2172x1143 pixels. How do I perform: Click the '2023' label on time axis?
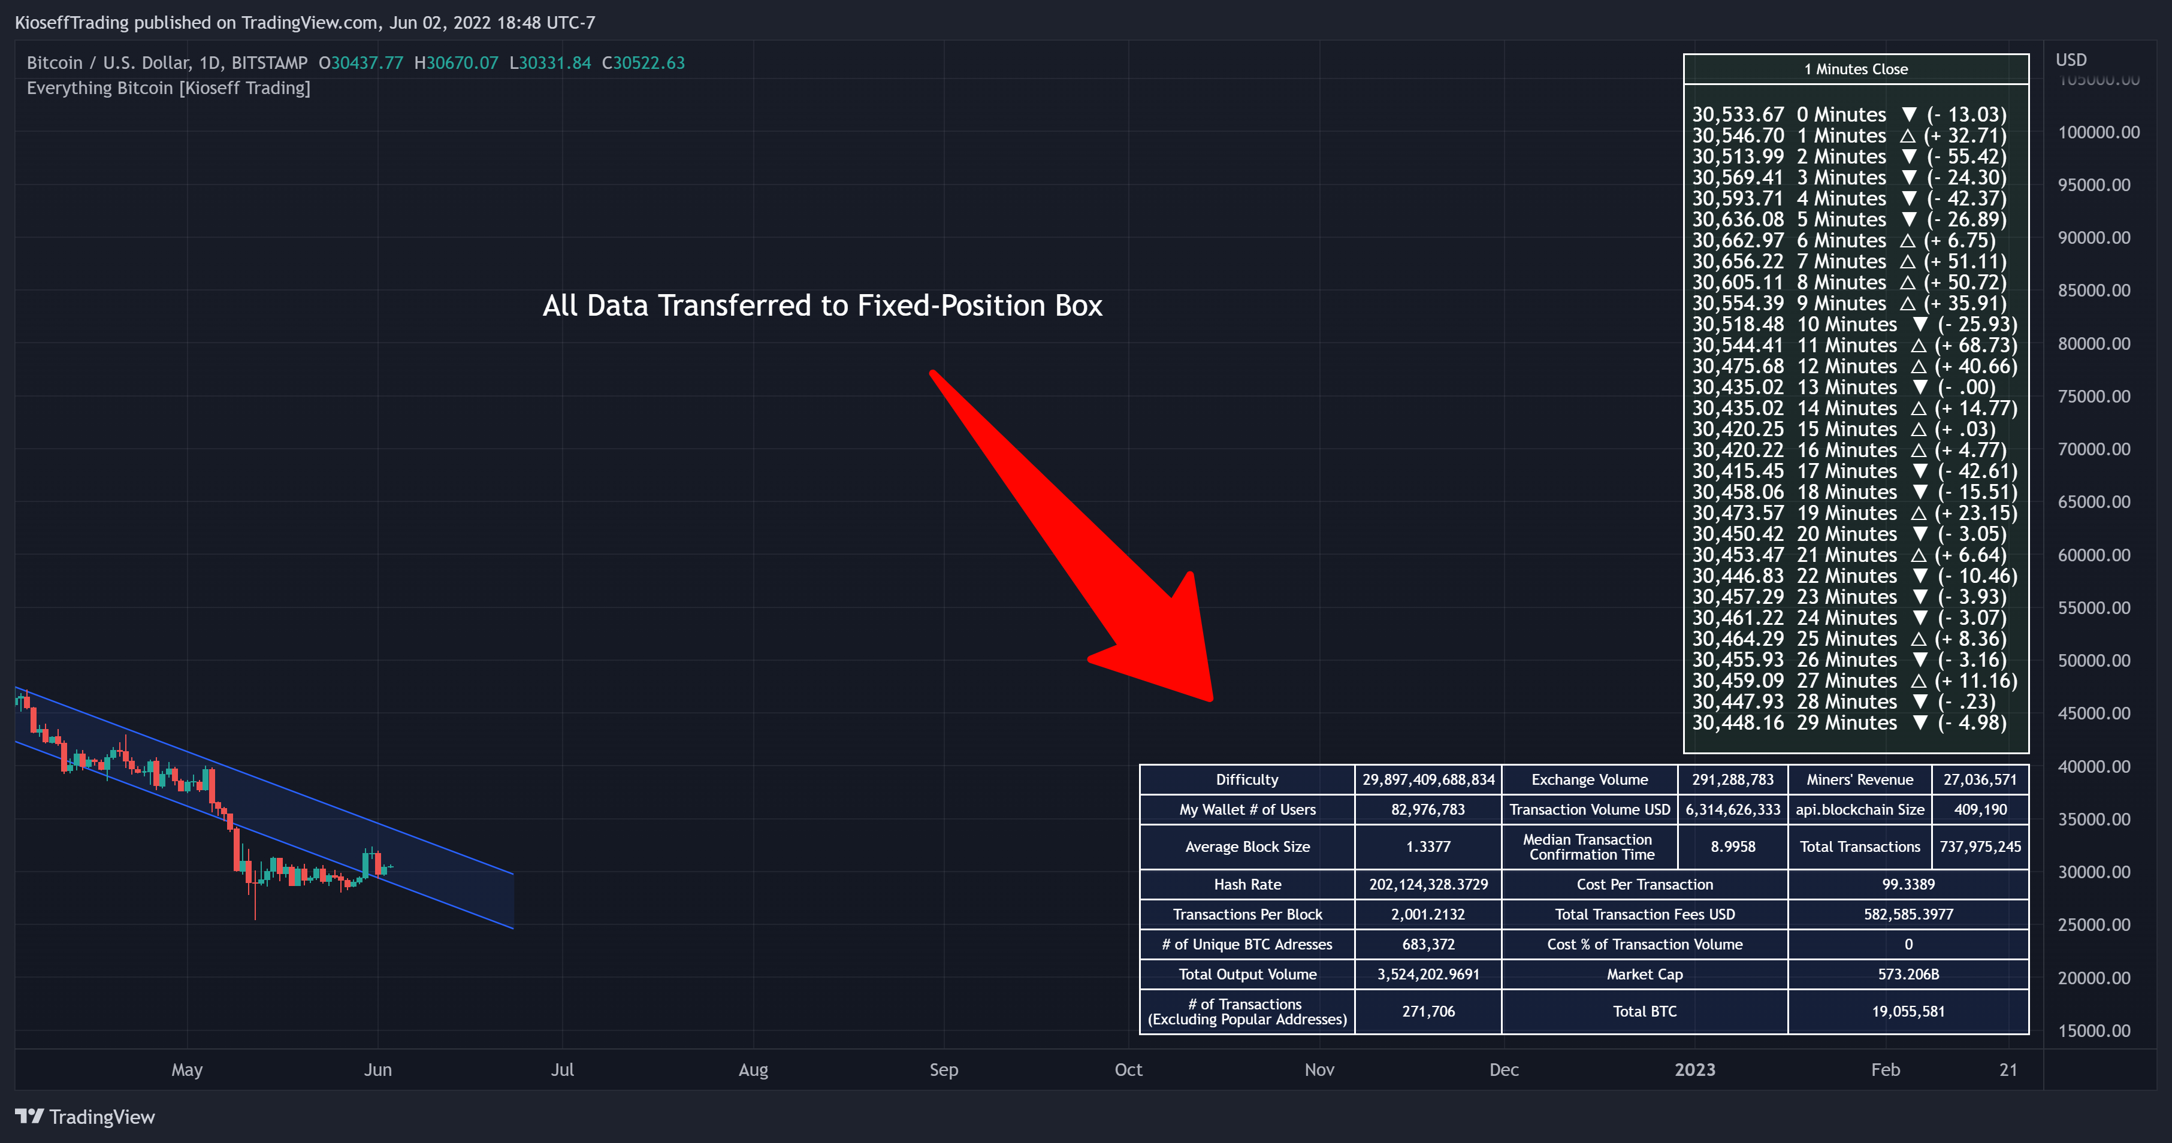coord(1695,1070)
